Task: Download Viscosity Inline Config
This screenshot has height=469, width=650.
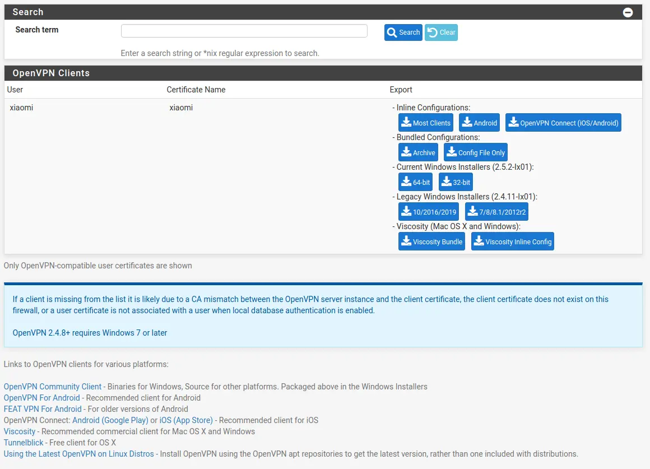Action: click(x=512, y=242)
